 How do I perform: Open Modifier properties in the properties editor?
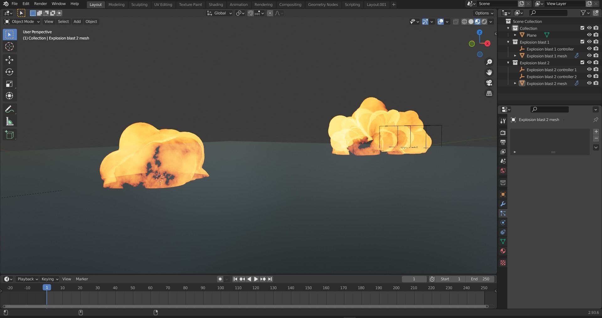tap(503, 204)
